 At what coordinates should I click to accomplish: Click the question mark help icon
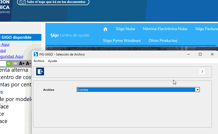coord(202,72)
